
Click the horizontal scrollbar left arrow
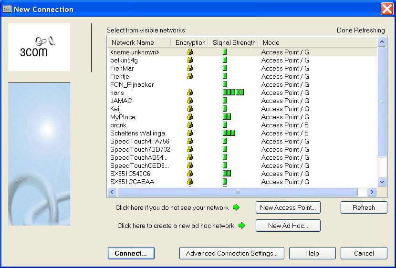112,192
